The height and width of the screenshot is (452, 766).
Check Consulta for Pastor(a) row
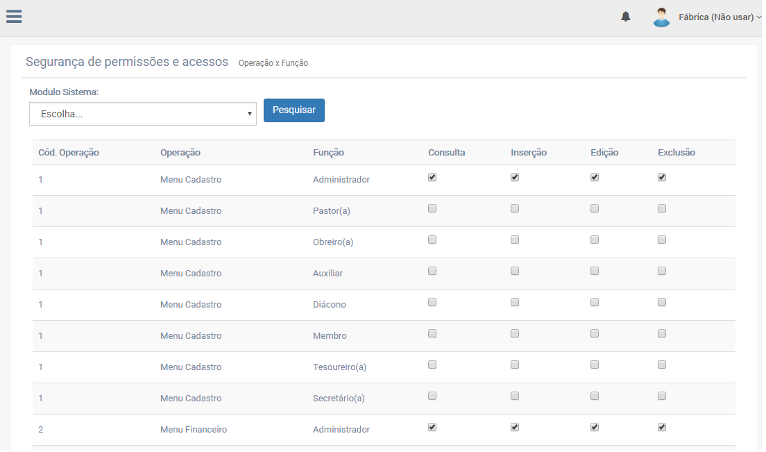point(432,208)
